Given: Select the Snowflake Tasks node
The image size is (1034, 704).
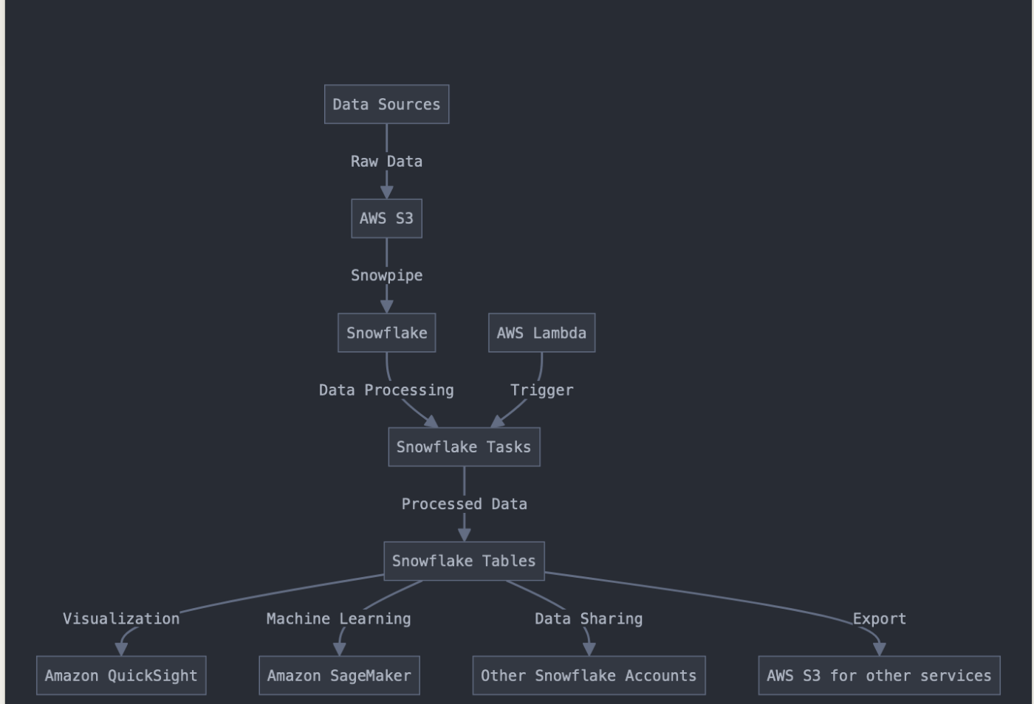Looking at the screenshot, I should [464, 446].
